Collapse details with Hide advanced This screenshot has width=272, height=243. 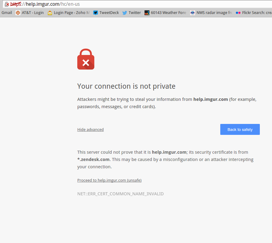pyautogui.click(x=90, y=130)
